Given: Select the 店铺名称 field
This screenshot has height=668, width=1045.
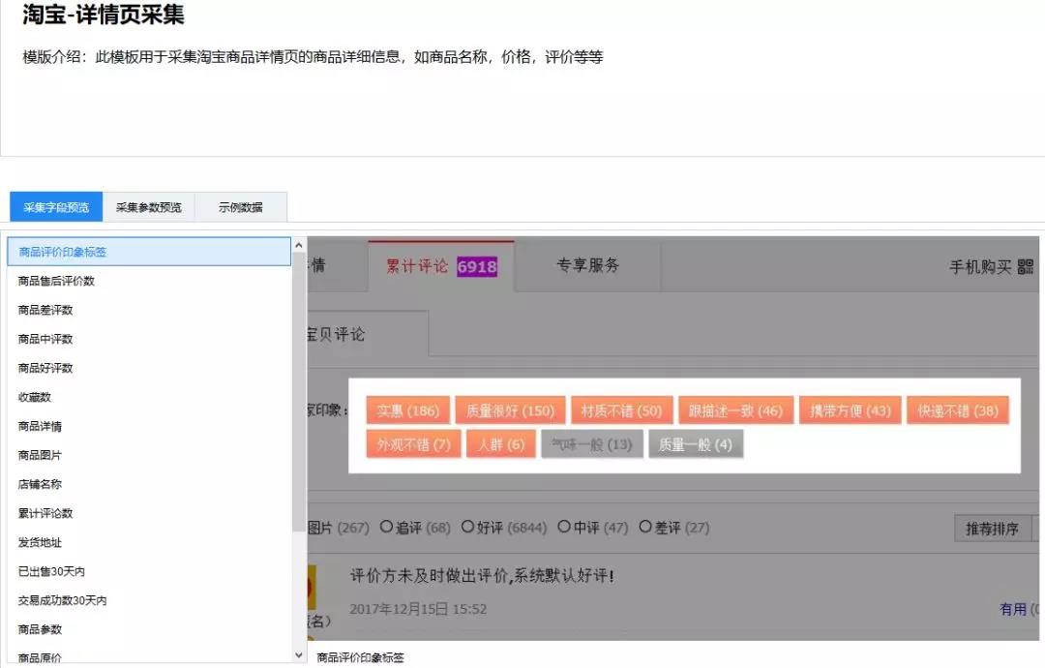Looking at the screenshot, I should (149, 484).
